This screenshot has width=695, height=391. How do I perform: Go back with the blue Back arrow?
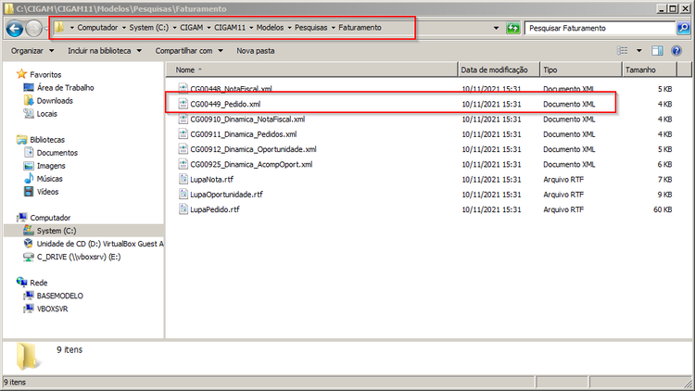14,29
